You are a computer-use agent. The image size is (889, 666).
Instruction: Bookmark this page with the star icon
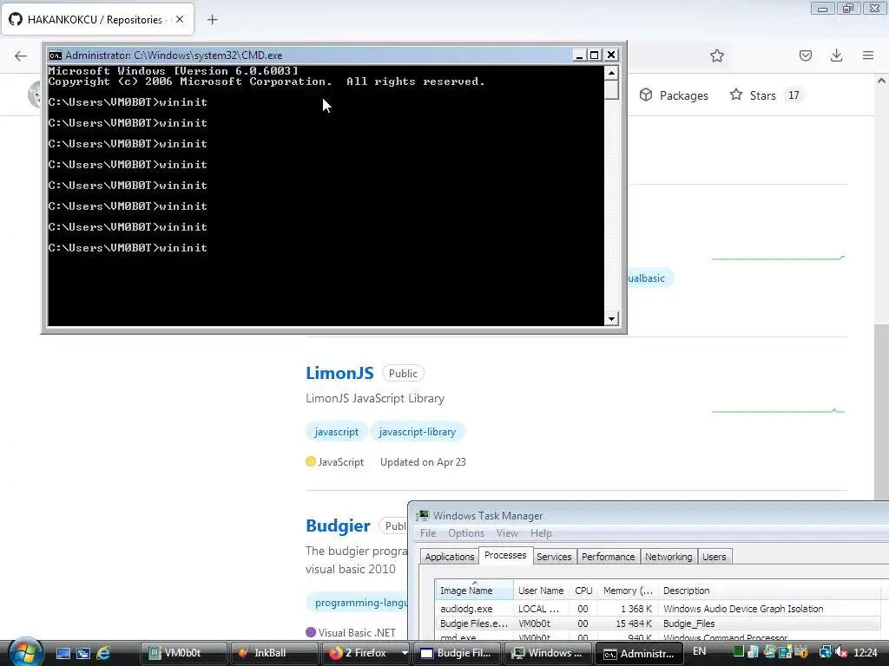pyautogui.click(x=717, y=55)
